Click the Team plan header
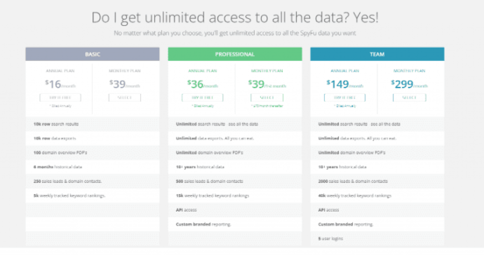The width and height of the screenshot is (484, 255). 377,54
